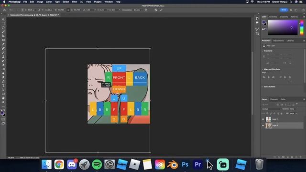The height and width of the screenshot is (172, 306).
Task: Open the Opacity dropdown arrow
Action: pyautogui.click(x=296, y=109)
